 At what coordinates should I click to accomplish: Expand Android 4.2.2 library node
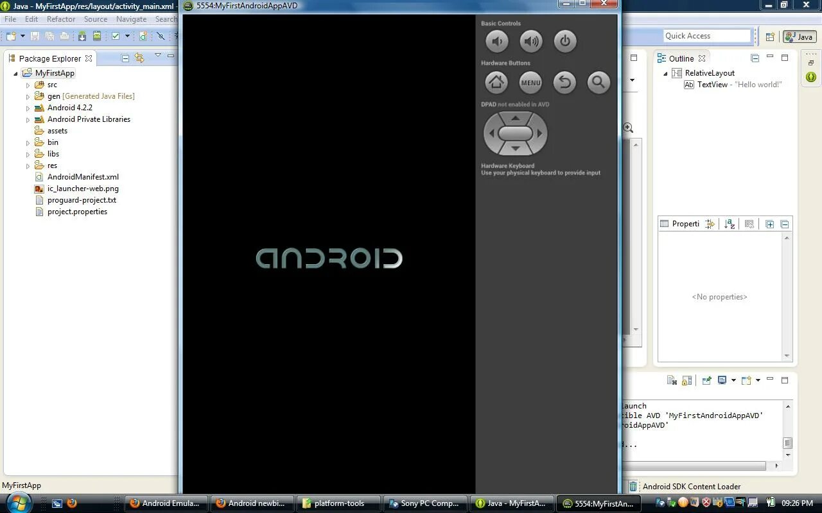coord(28,108)
